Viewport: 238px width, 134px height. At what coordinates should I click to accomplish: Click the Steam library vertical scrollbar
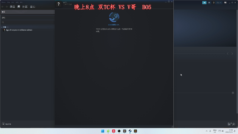pos(237,62)
